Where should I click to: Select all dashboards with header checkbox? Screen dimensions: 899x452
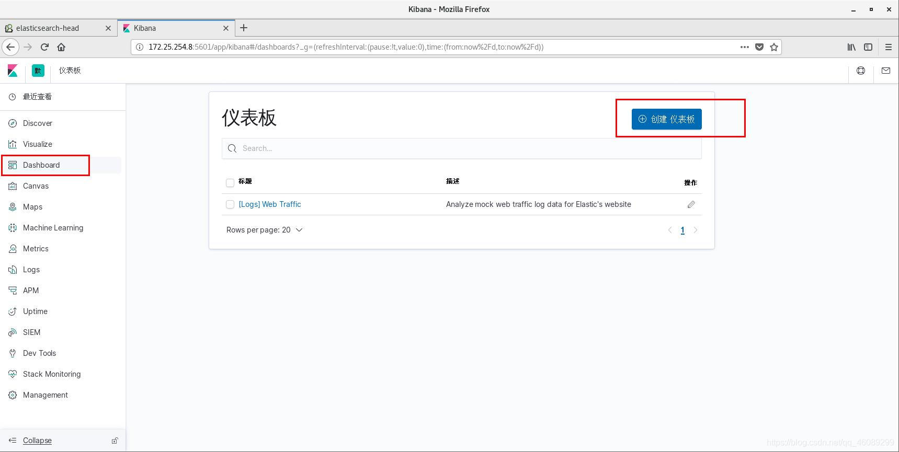pos(230,183)
